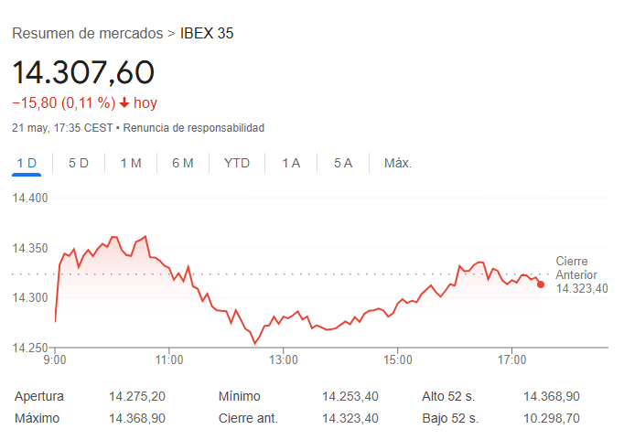View the 5 A chart range
This screenshot has width=624, height=440.
[x=343, y=163]
